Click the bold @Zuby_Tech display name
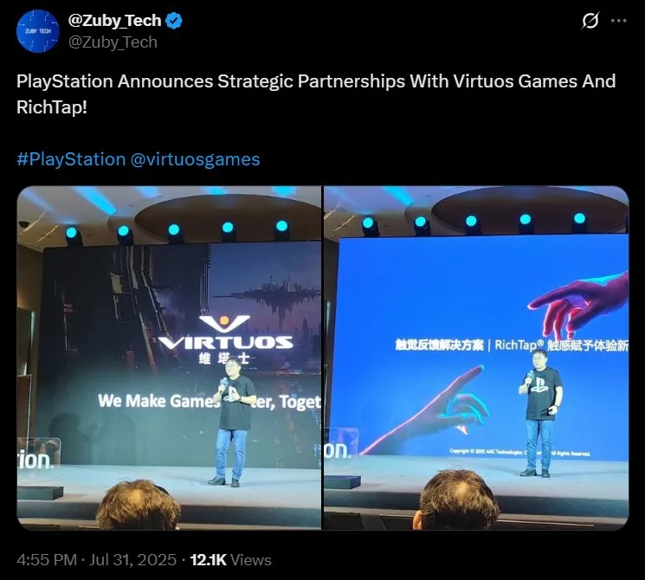645x580 pixels. [x=114, y=21]
